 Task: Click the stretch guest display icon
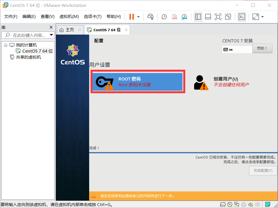pyautogui.click(x=256, y=17)
